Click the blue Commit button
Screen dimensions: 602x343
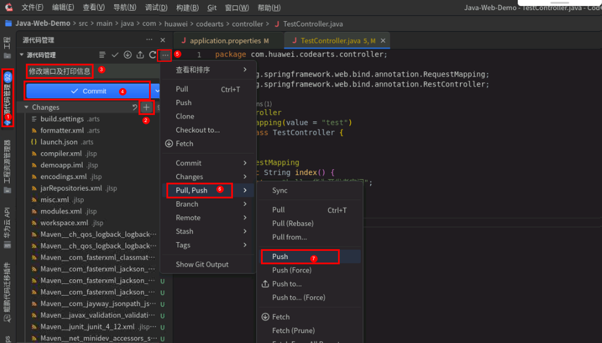(x=90, y=91)
